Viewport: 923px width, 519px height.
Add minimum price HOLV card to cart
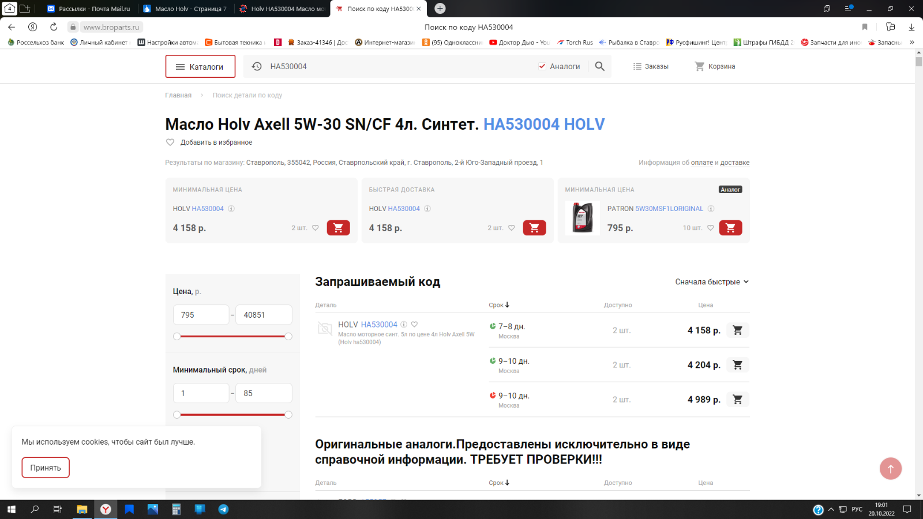tap(338, 228)
